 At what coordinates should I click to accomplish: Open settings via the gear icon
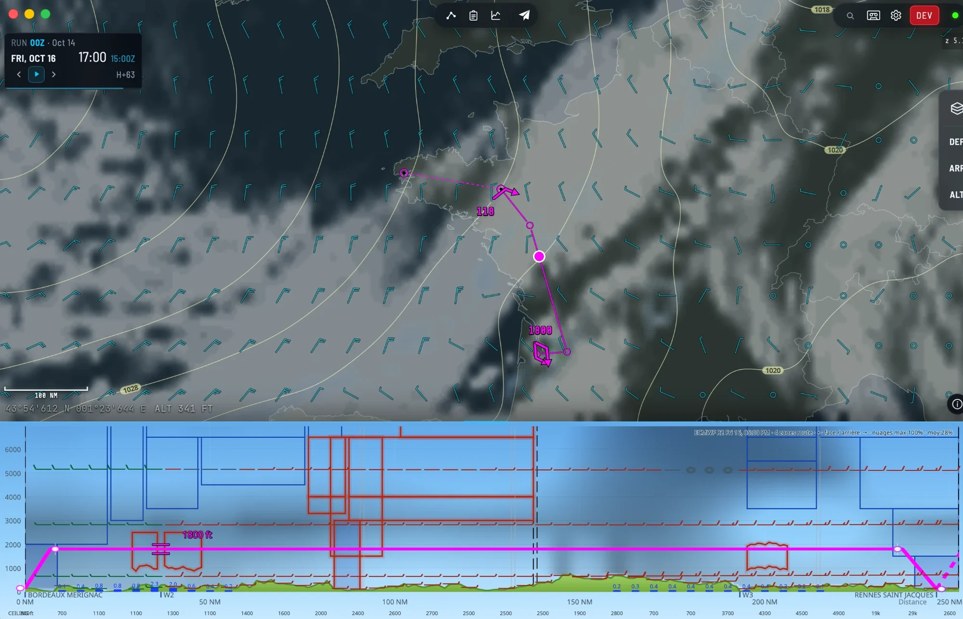[x=896, y=15]
